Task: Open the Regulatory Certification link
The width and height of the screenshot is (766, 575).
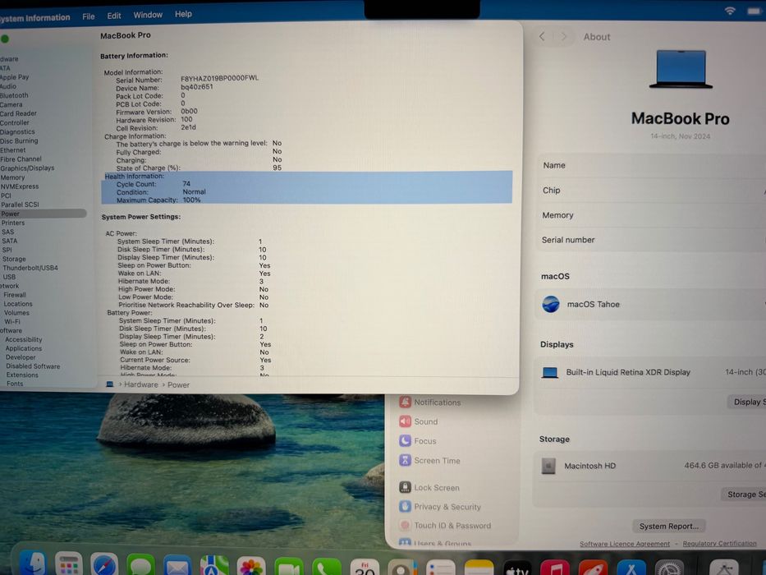Action: (x=719, y=543)
